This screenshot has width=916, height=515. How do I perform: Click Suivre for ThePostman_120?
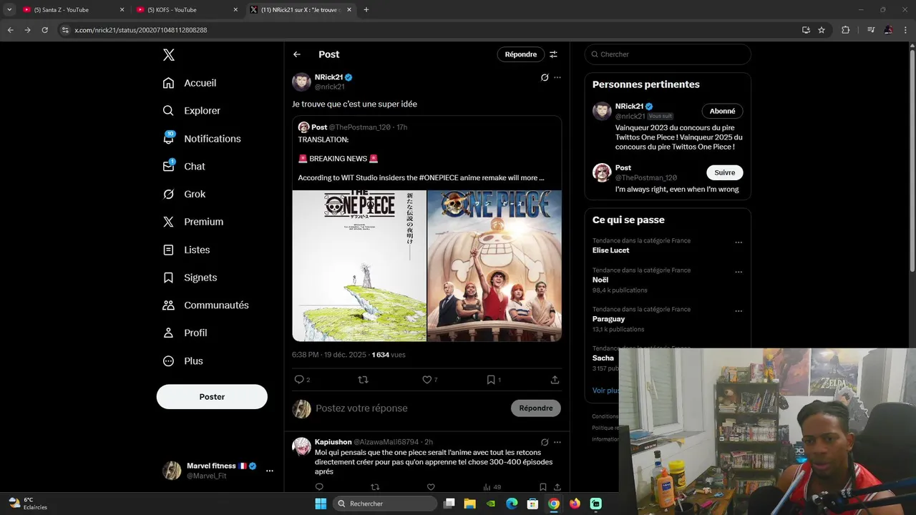point(725,172)
